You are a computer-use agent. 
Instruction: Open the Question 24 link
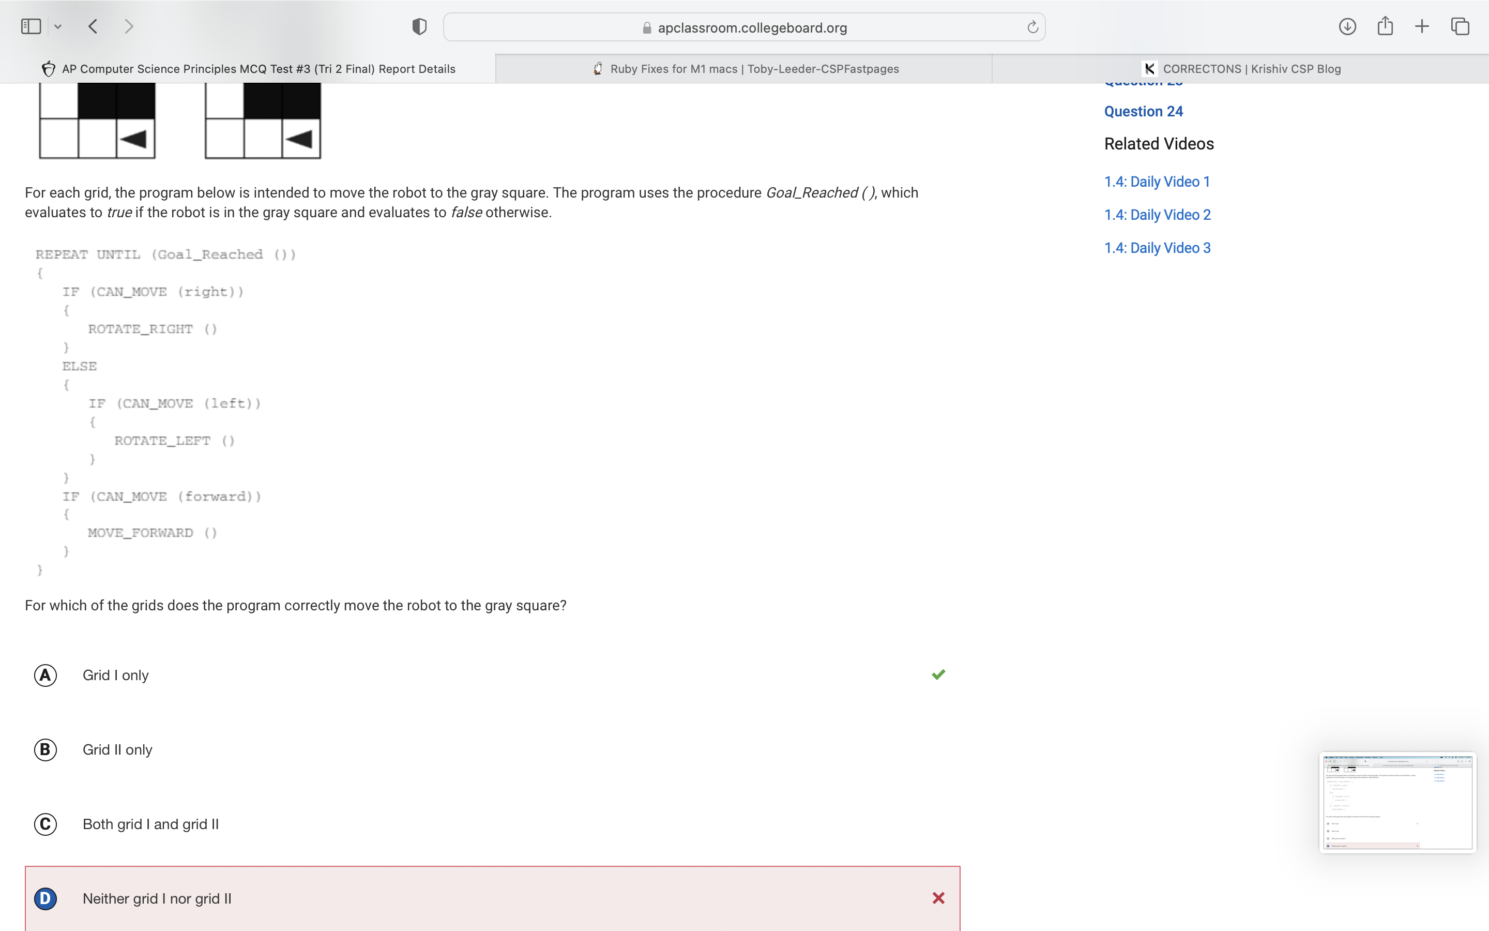1143,111
